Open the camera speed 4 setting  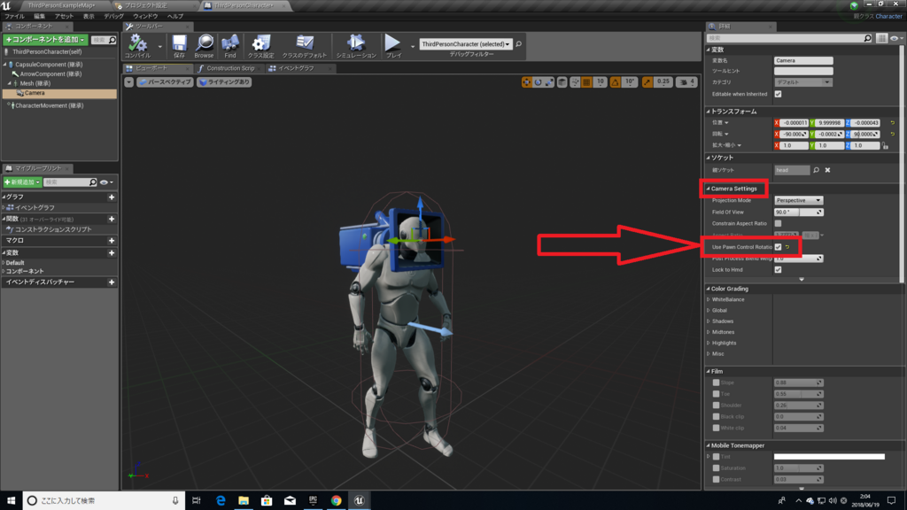tap(686, 82)
